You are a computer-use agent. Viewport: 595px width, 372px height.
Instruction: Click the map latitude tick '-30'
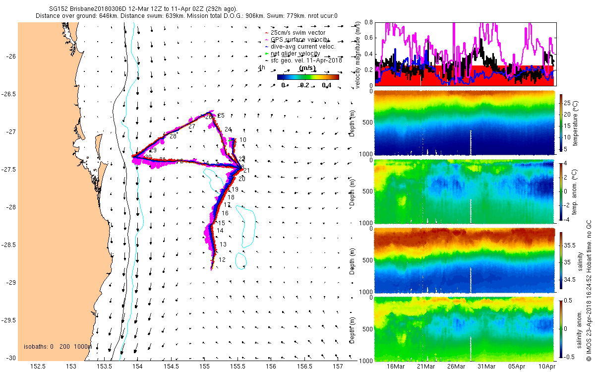click(11, 358)
